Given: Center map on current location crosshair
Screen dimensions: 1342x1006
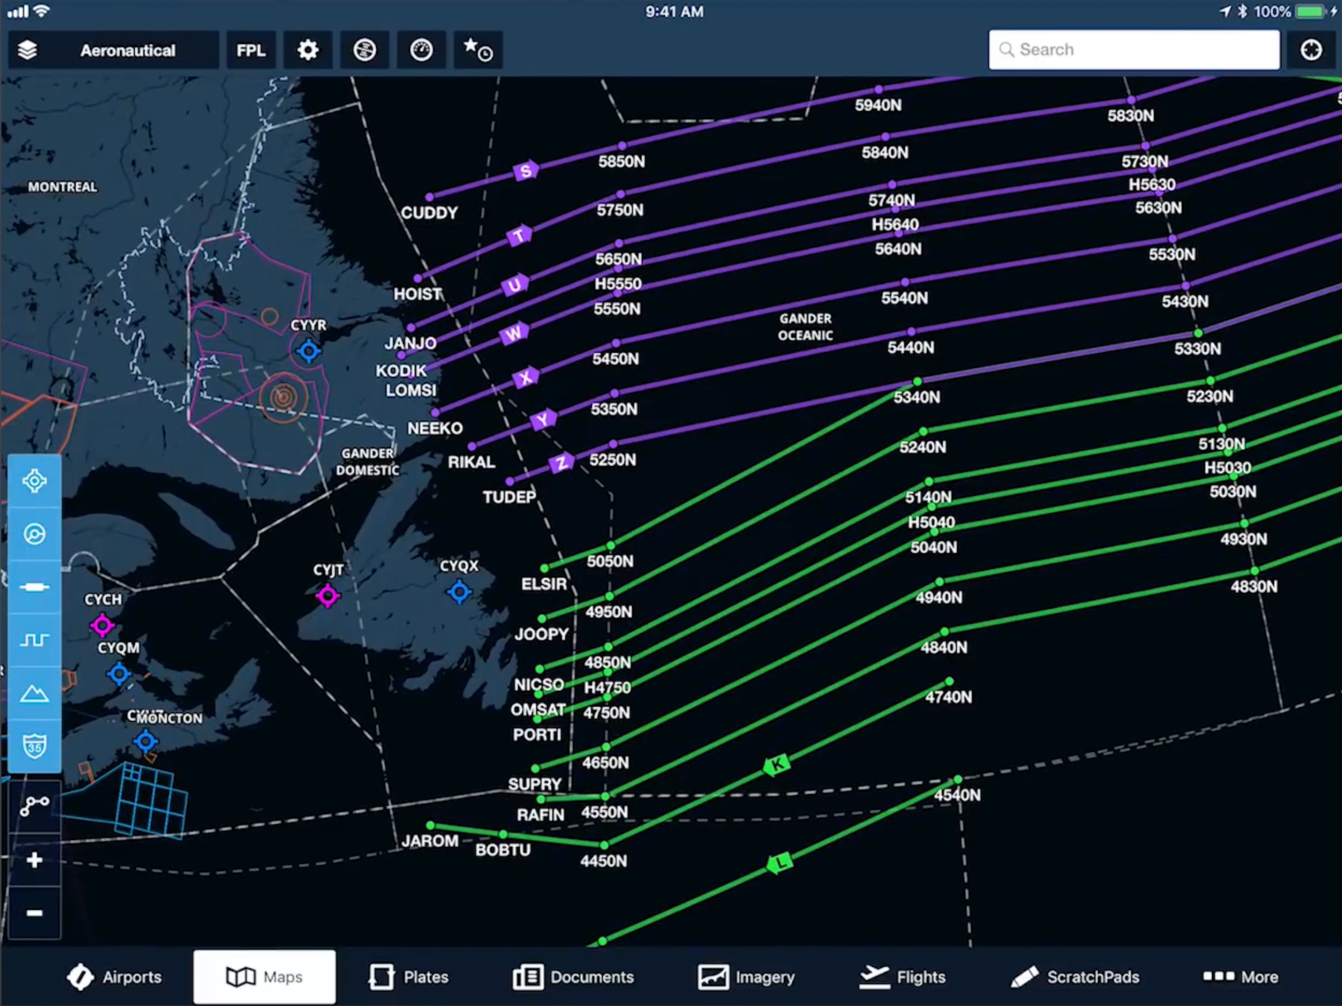Looking at the screenshot, I should 1311,50.
